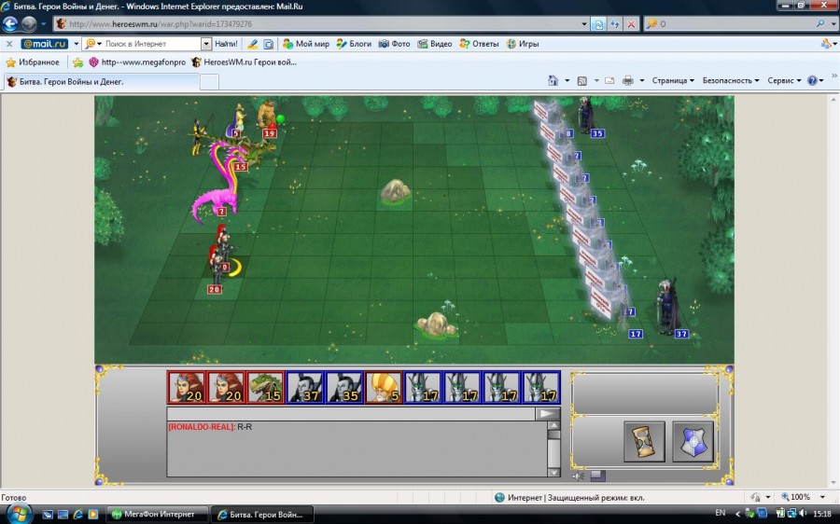Click the popup blocker toolbar icon

(x=269, y=44)
